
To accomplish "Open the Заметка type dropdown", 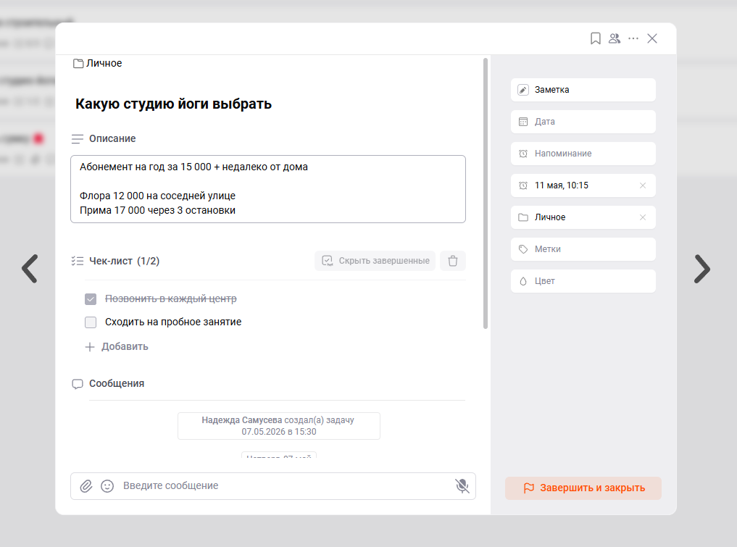I will coord(583,90).
